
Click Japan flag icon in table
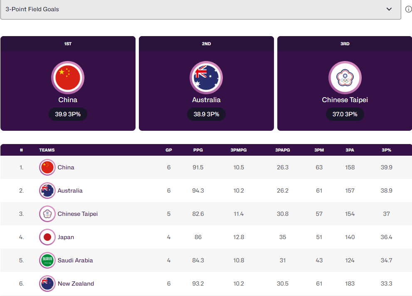pyautogui.click(x=47, y=237)
